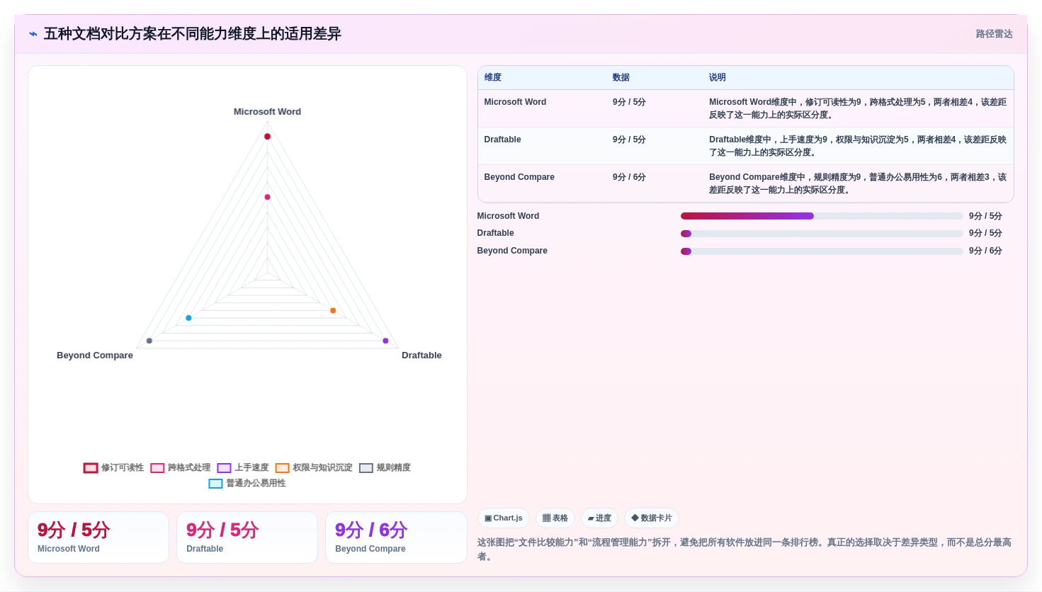Toggle the 上手速度 legend item
This screenshot has width=1042, height=592.
coord(243,467)
